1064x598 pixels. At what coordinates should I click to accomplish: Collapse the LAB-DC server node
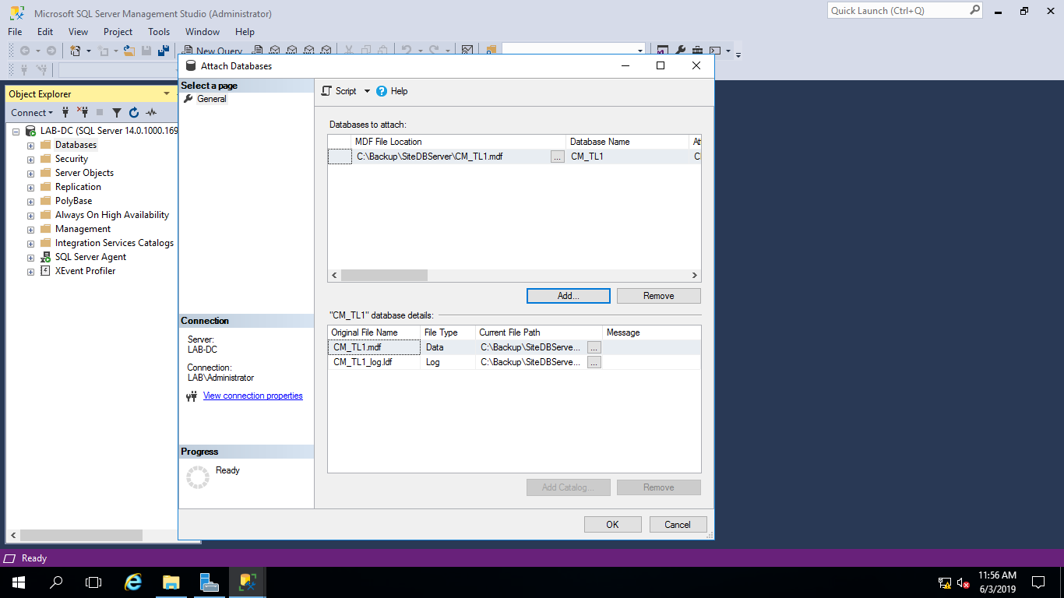[x=16, y=132]
